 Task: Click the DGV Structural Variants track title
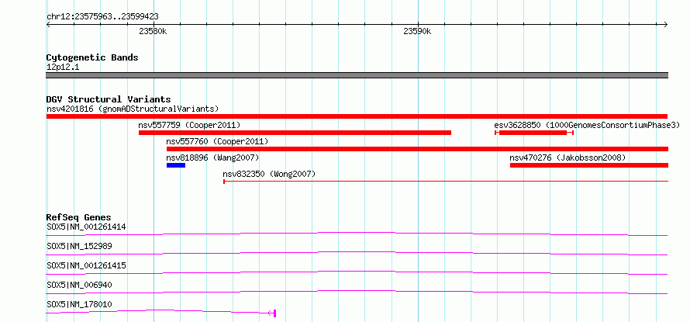click(x=109, y=99)
